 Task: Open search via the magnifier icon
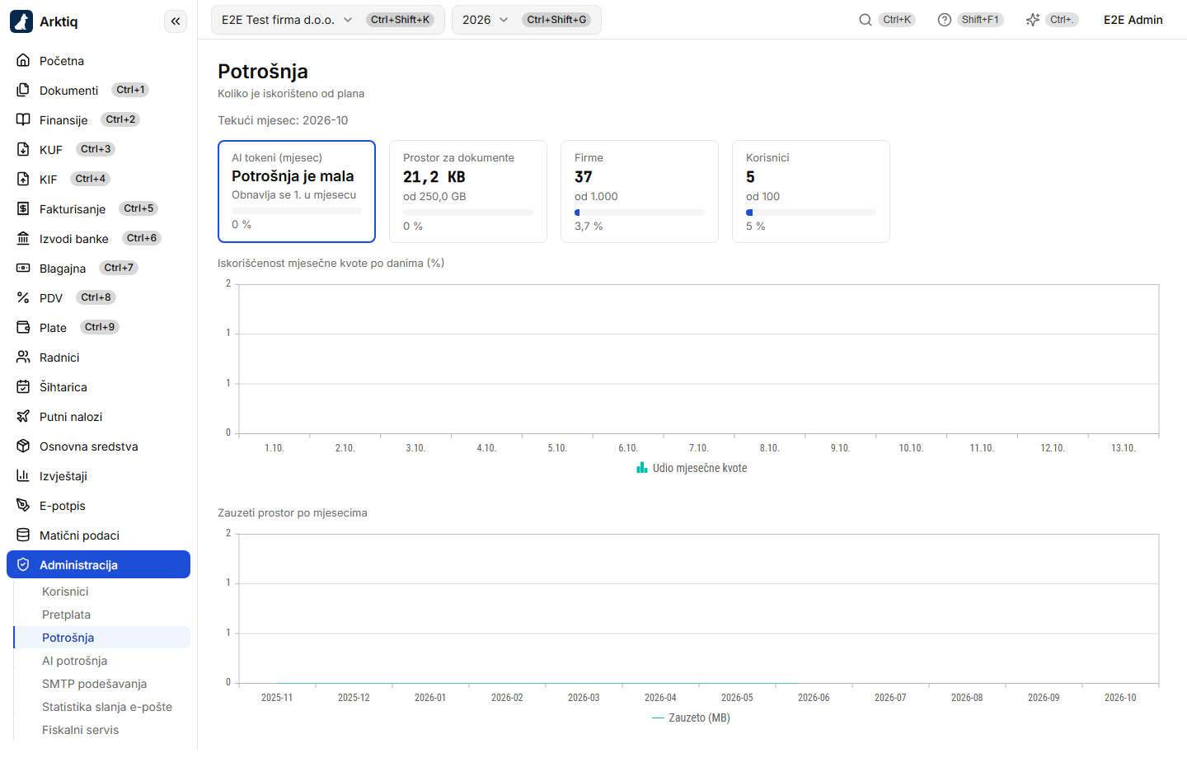point(866,20)
